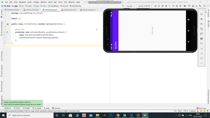The width and height of the screenshot is (210, 118).
Task: Click the Try_first breadcrumb
Action: click(x=6, y=6)
